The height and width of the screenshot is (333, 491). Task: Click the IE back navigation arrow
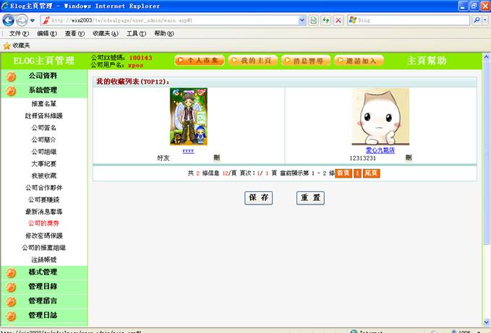tap(9, 20)
